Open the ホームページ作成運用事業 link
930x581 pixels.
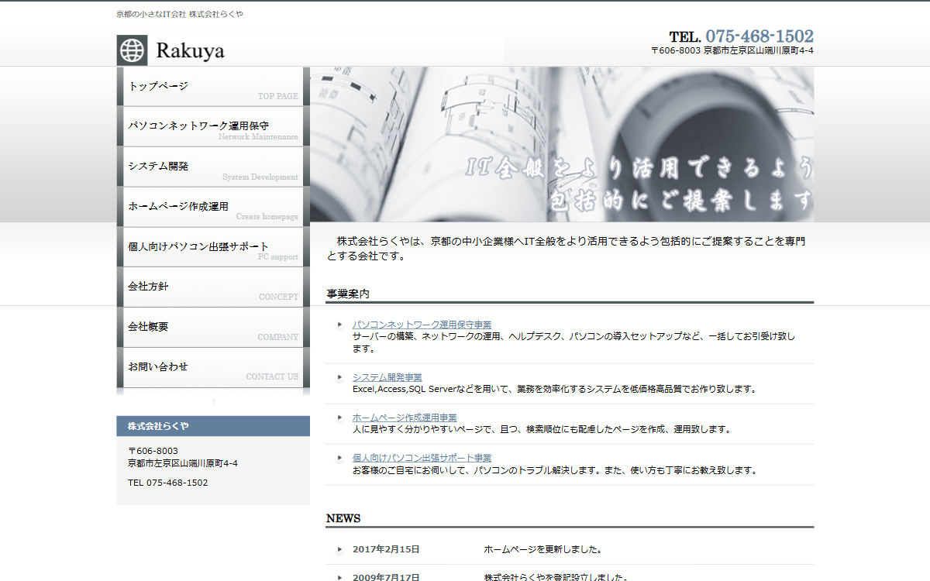point(405,418)
